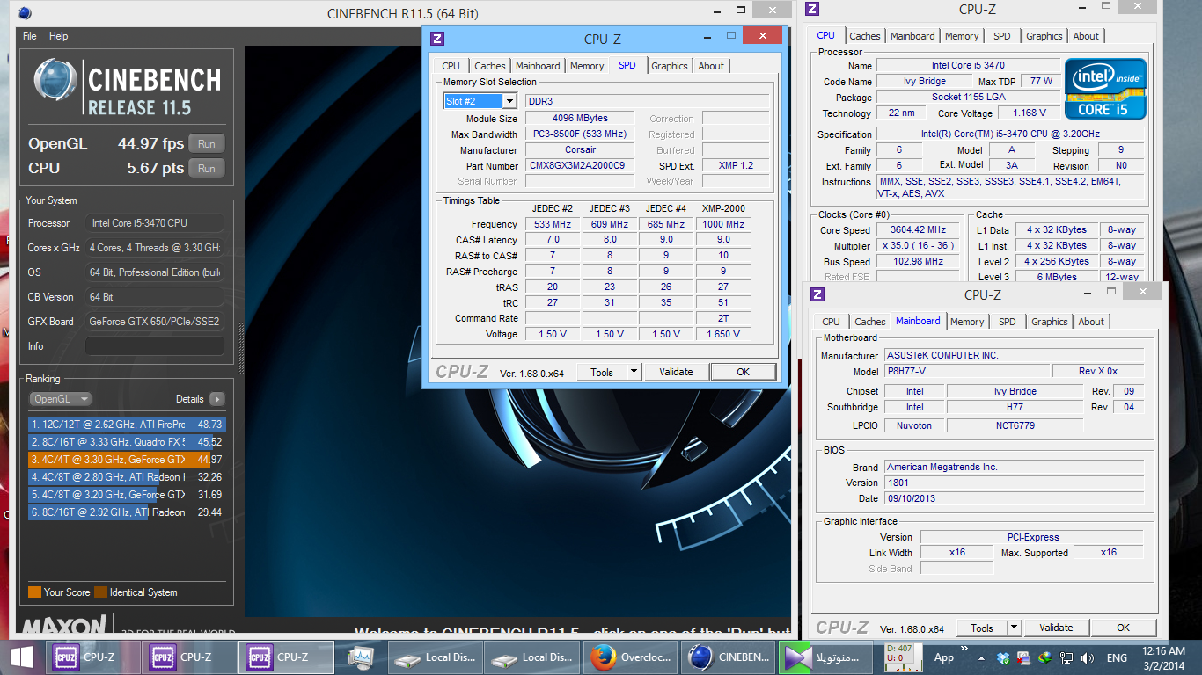Open the Firefox taskbar button

tap(632, 657)
